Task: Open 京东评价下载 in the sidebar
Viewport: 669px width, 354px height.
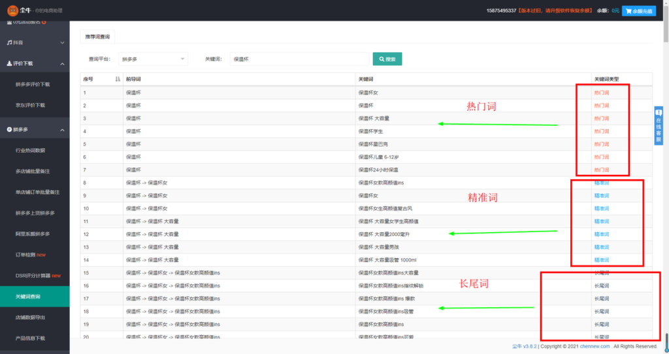Action: point(30,105)
